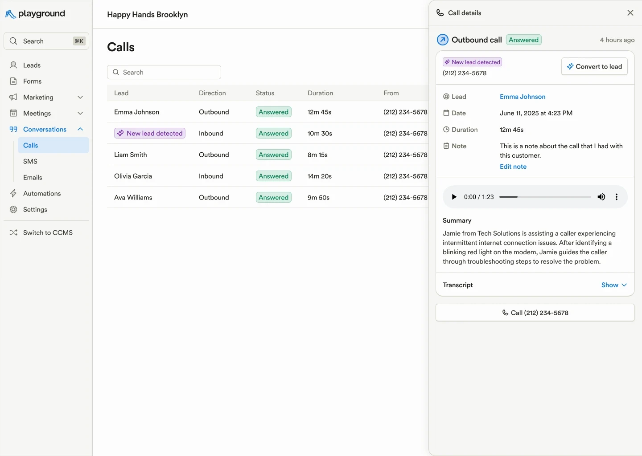Image resolution: width=642 pixels, height=456 pixels.
Task: Open Olivia Garcia call row
Action: point(267,176)
